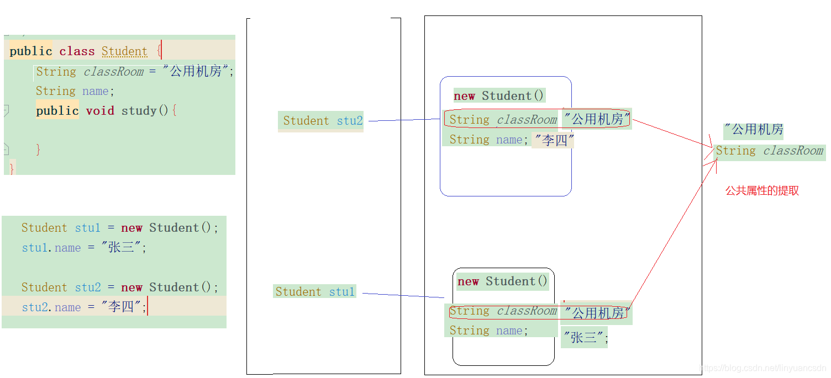Viewport: 831px width, 378px height.
Task: Click the circled "公用机房" value in stu2's object
Action: [x=597, y=118]
